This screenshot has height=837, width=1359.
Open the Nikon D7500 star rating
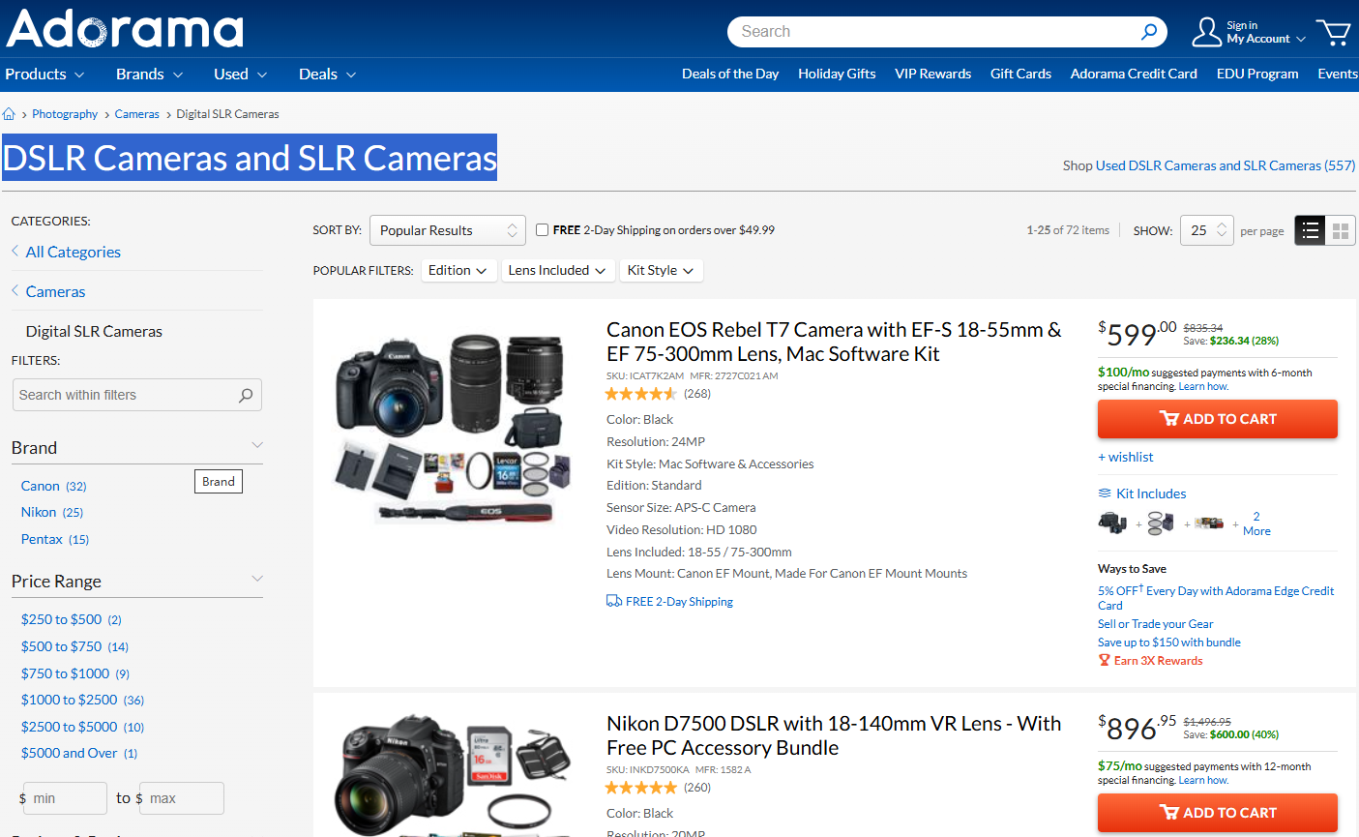pos(640,788)
